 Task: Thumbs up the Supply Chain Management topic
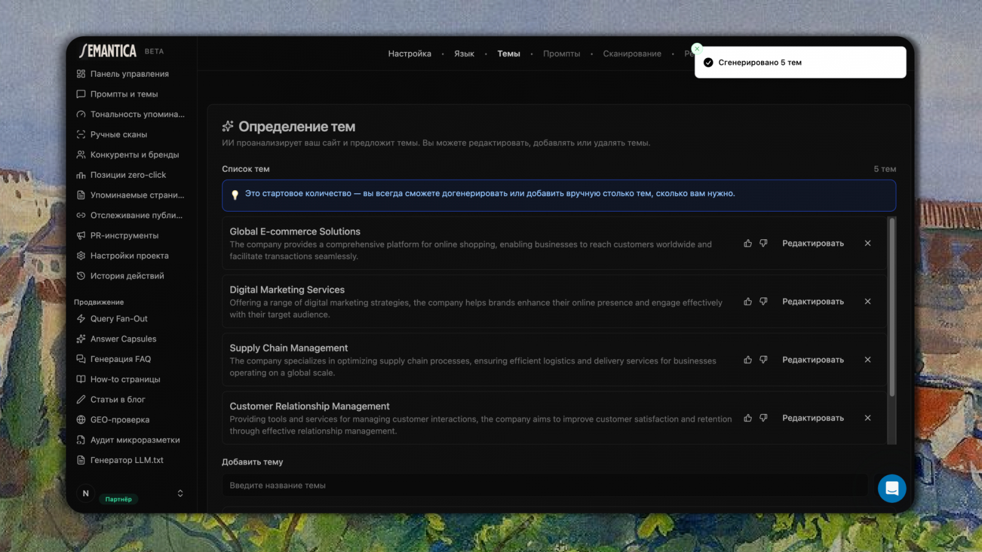point(748,360)
